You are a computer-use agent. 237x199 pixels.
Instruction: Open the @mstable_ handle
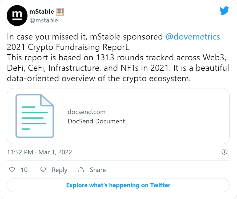[x=45, y=20]
